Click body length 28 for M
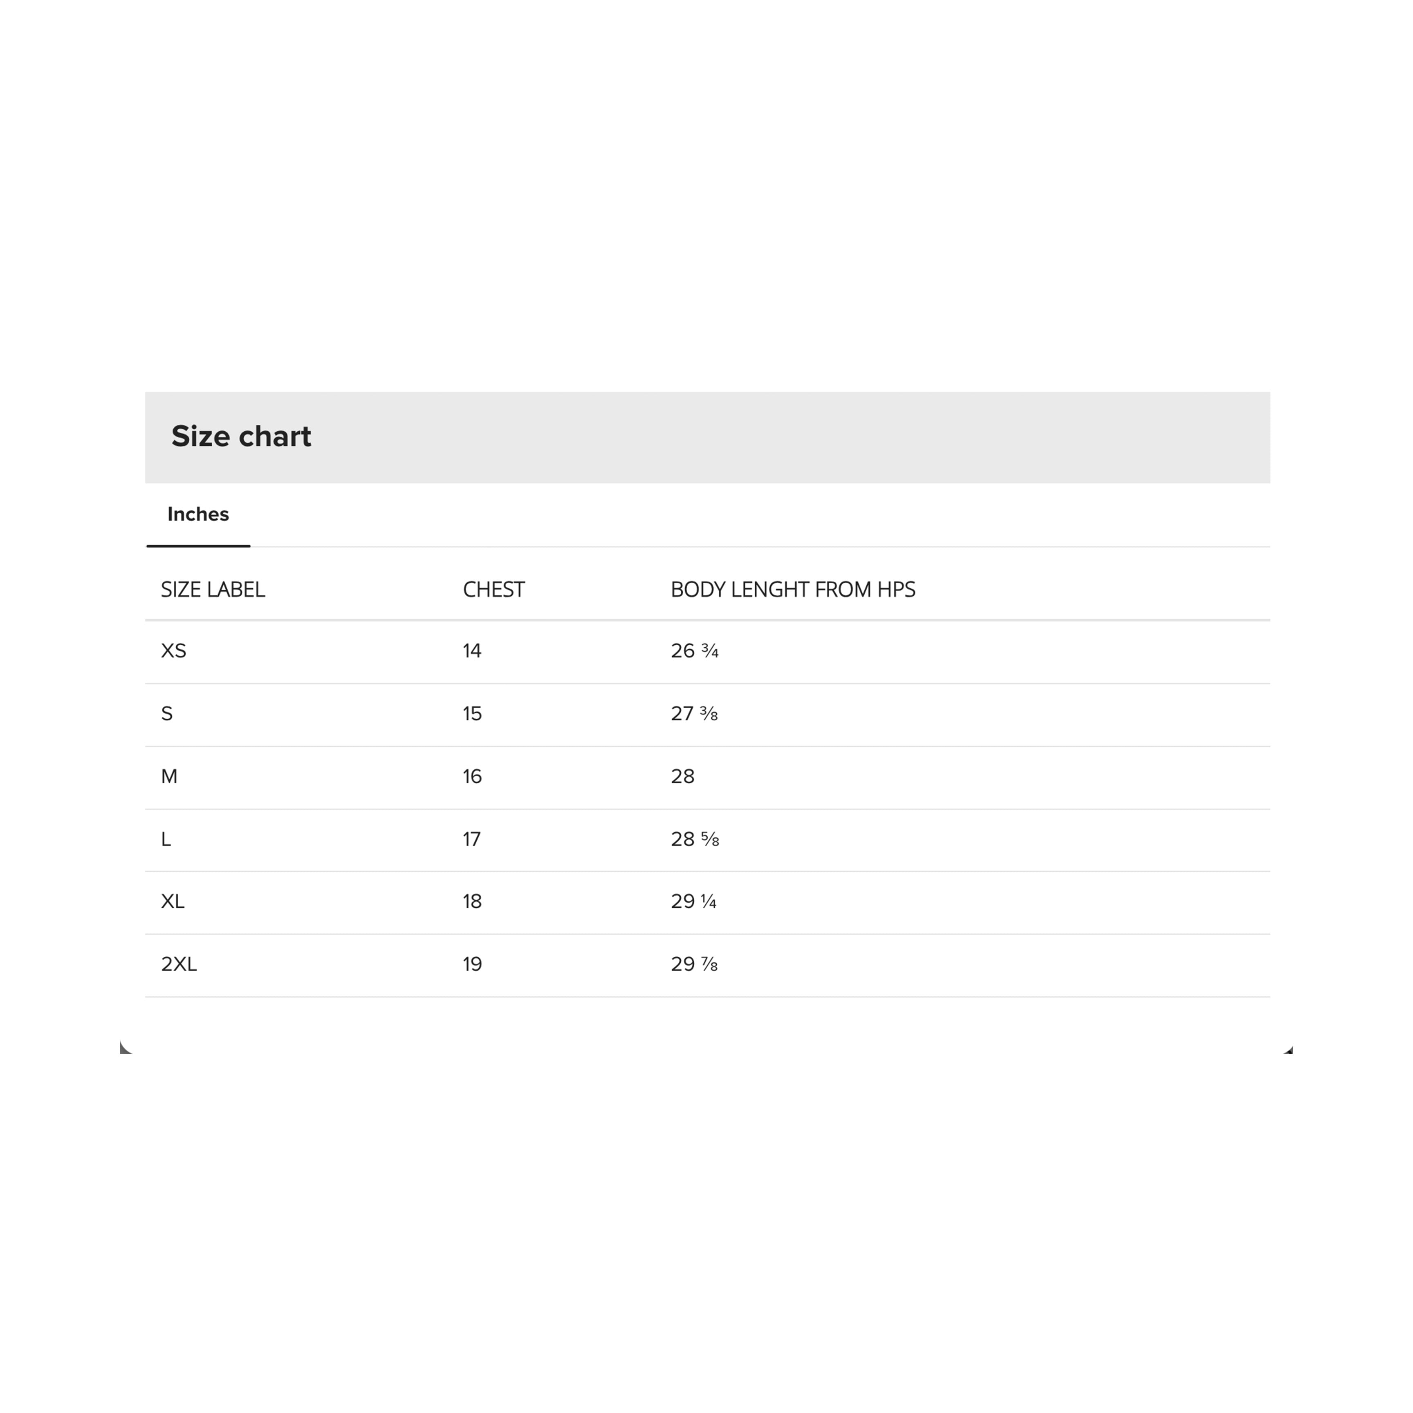 [682, 777]
